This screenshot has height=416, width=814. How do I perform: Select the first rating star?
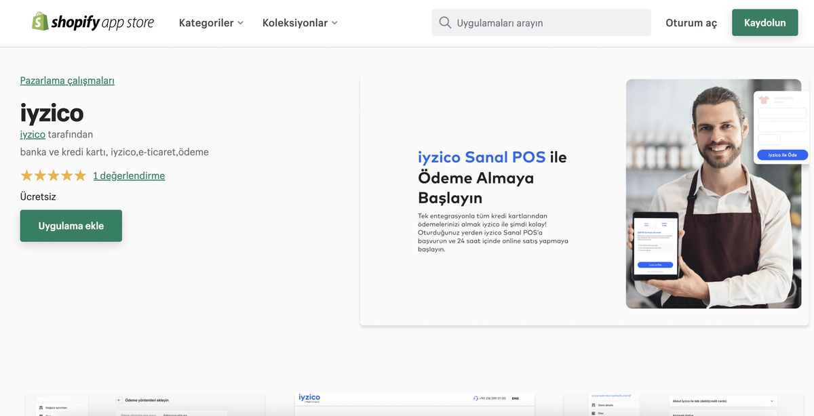point(26,175)
